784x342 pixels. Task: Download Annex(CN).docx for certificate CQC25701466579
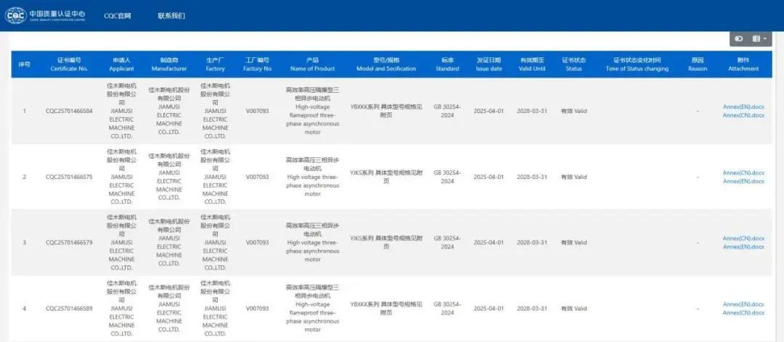click(743, 238)
